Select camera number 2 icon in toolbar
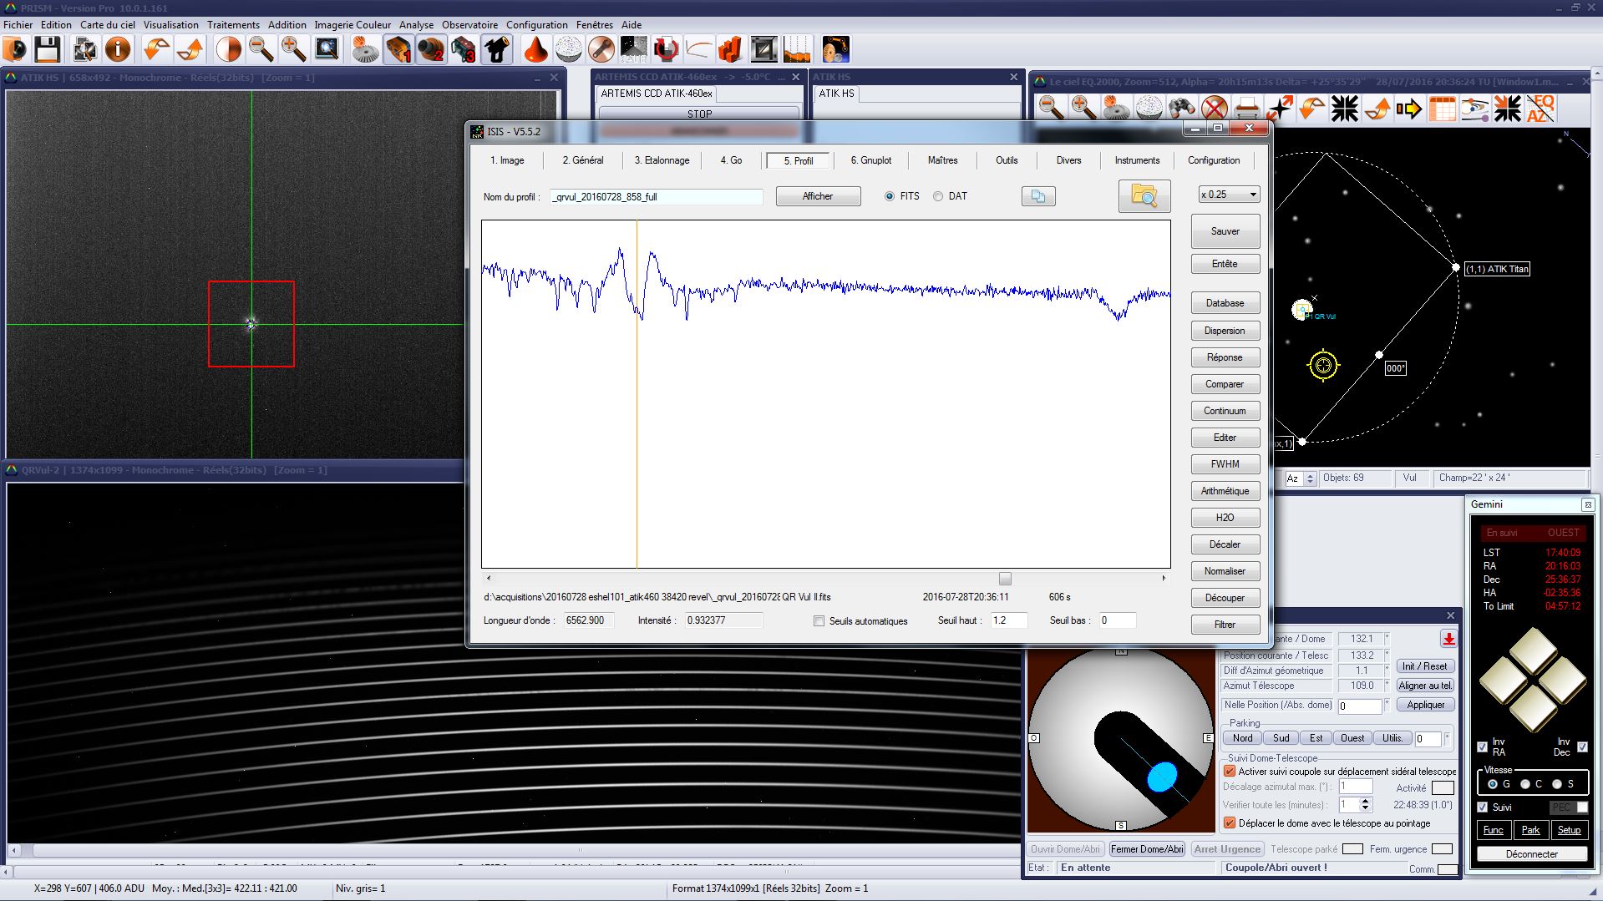Screen dimensions: 1603x901 [431, 50]
